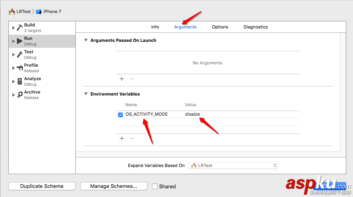Viewport: 353px width, 197px height.
Task: Click the Analyze icon in sidebar
Action: pos(19,81)
